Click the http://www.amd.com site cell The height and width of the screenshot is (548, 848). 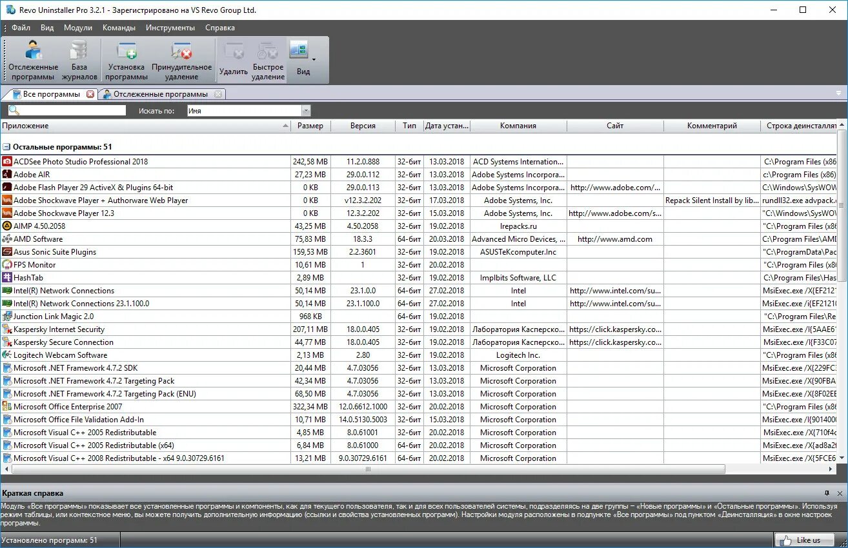pyautogui.click(x=615, y=239)
